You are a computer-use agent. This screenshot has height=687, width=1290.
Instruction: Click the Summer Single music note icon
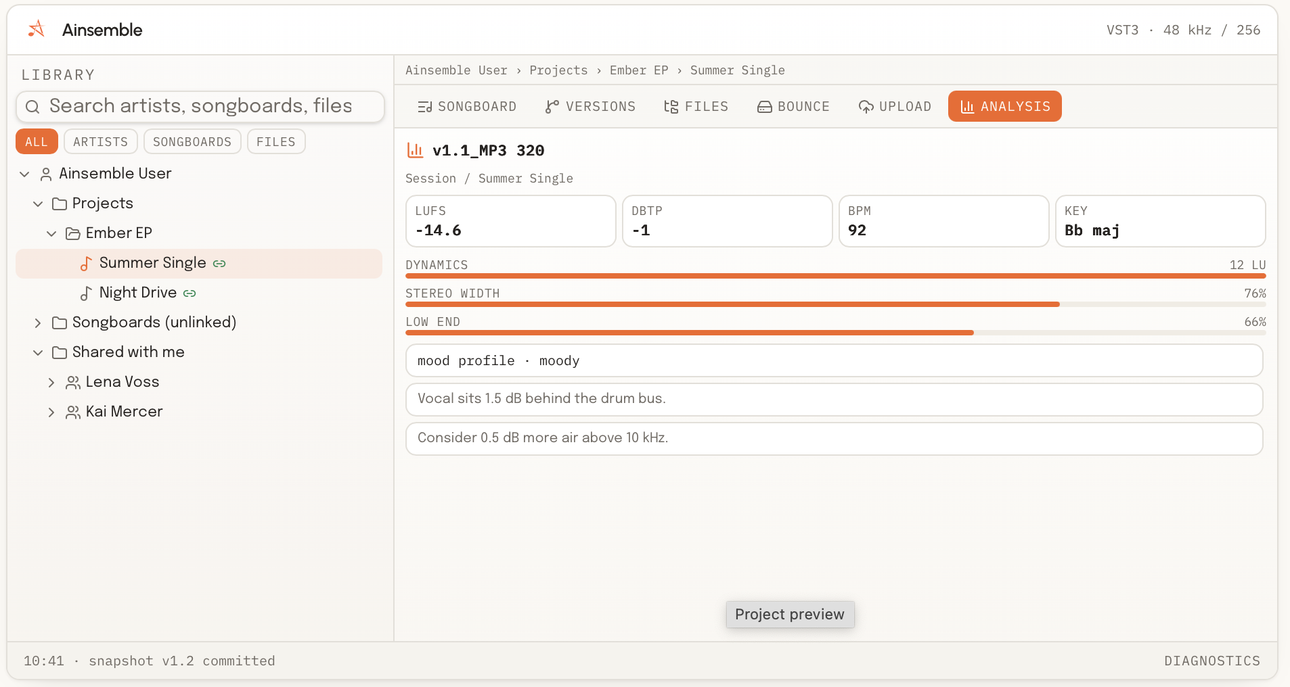coord(86,264)
